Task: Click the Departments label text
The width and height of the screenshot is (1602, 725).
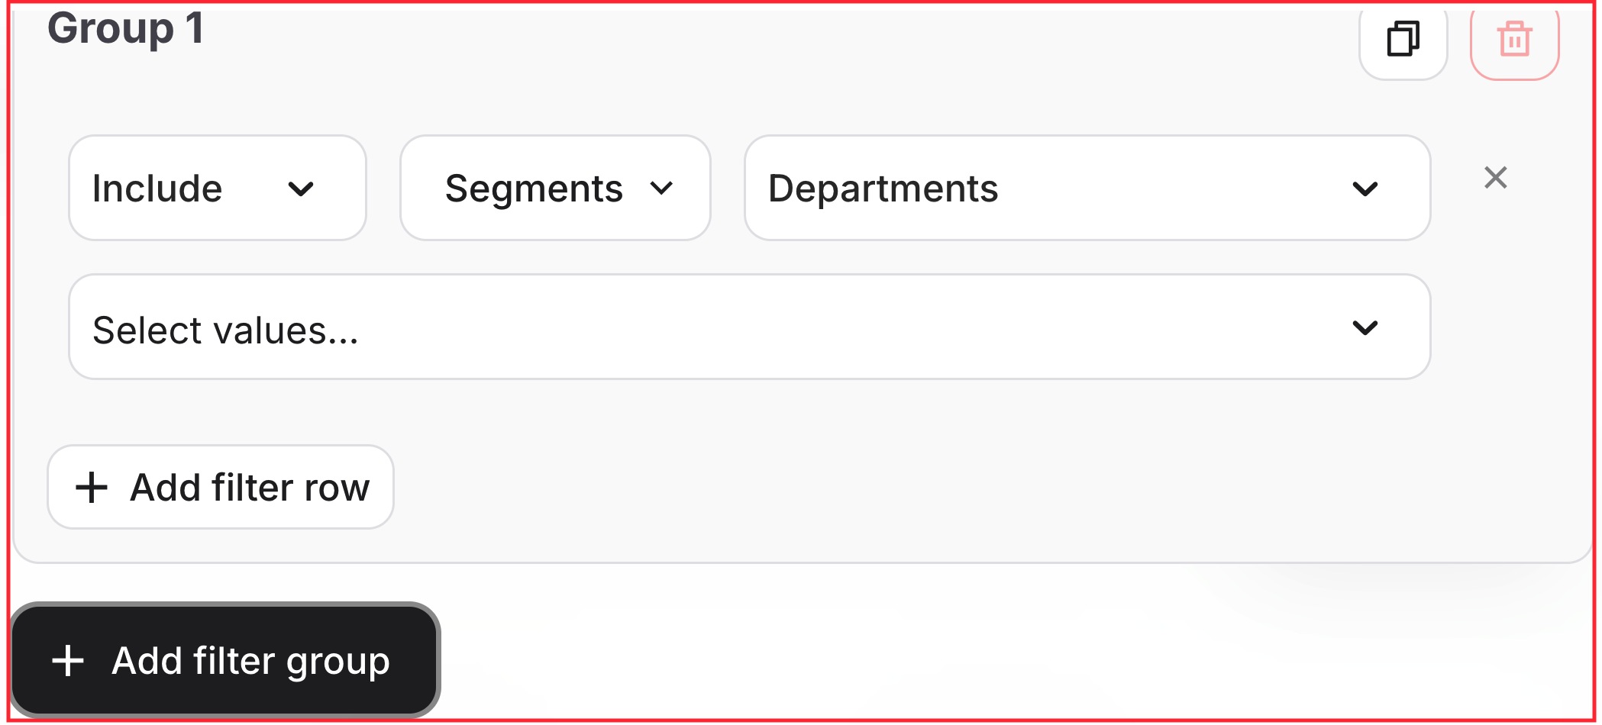Action: click(883, 188)
